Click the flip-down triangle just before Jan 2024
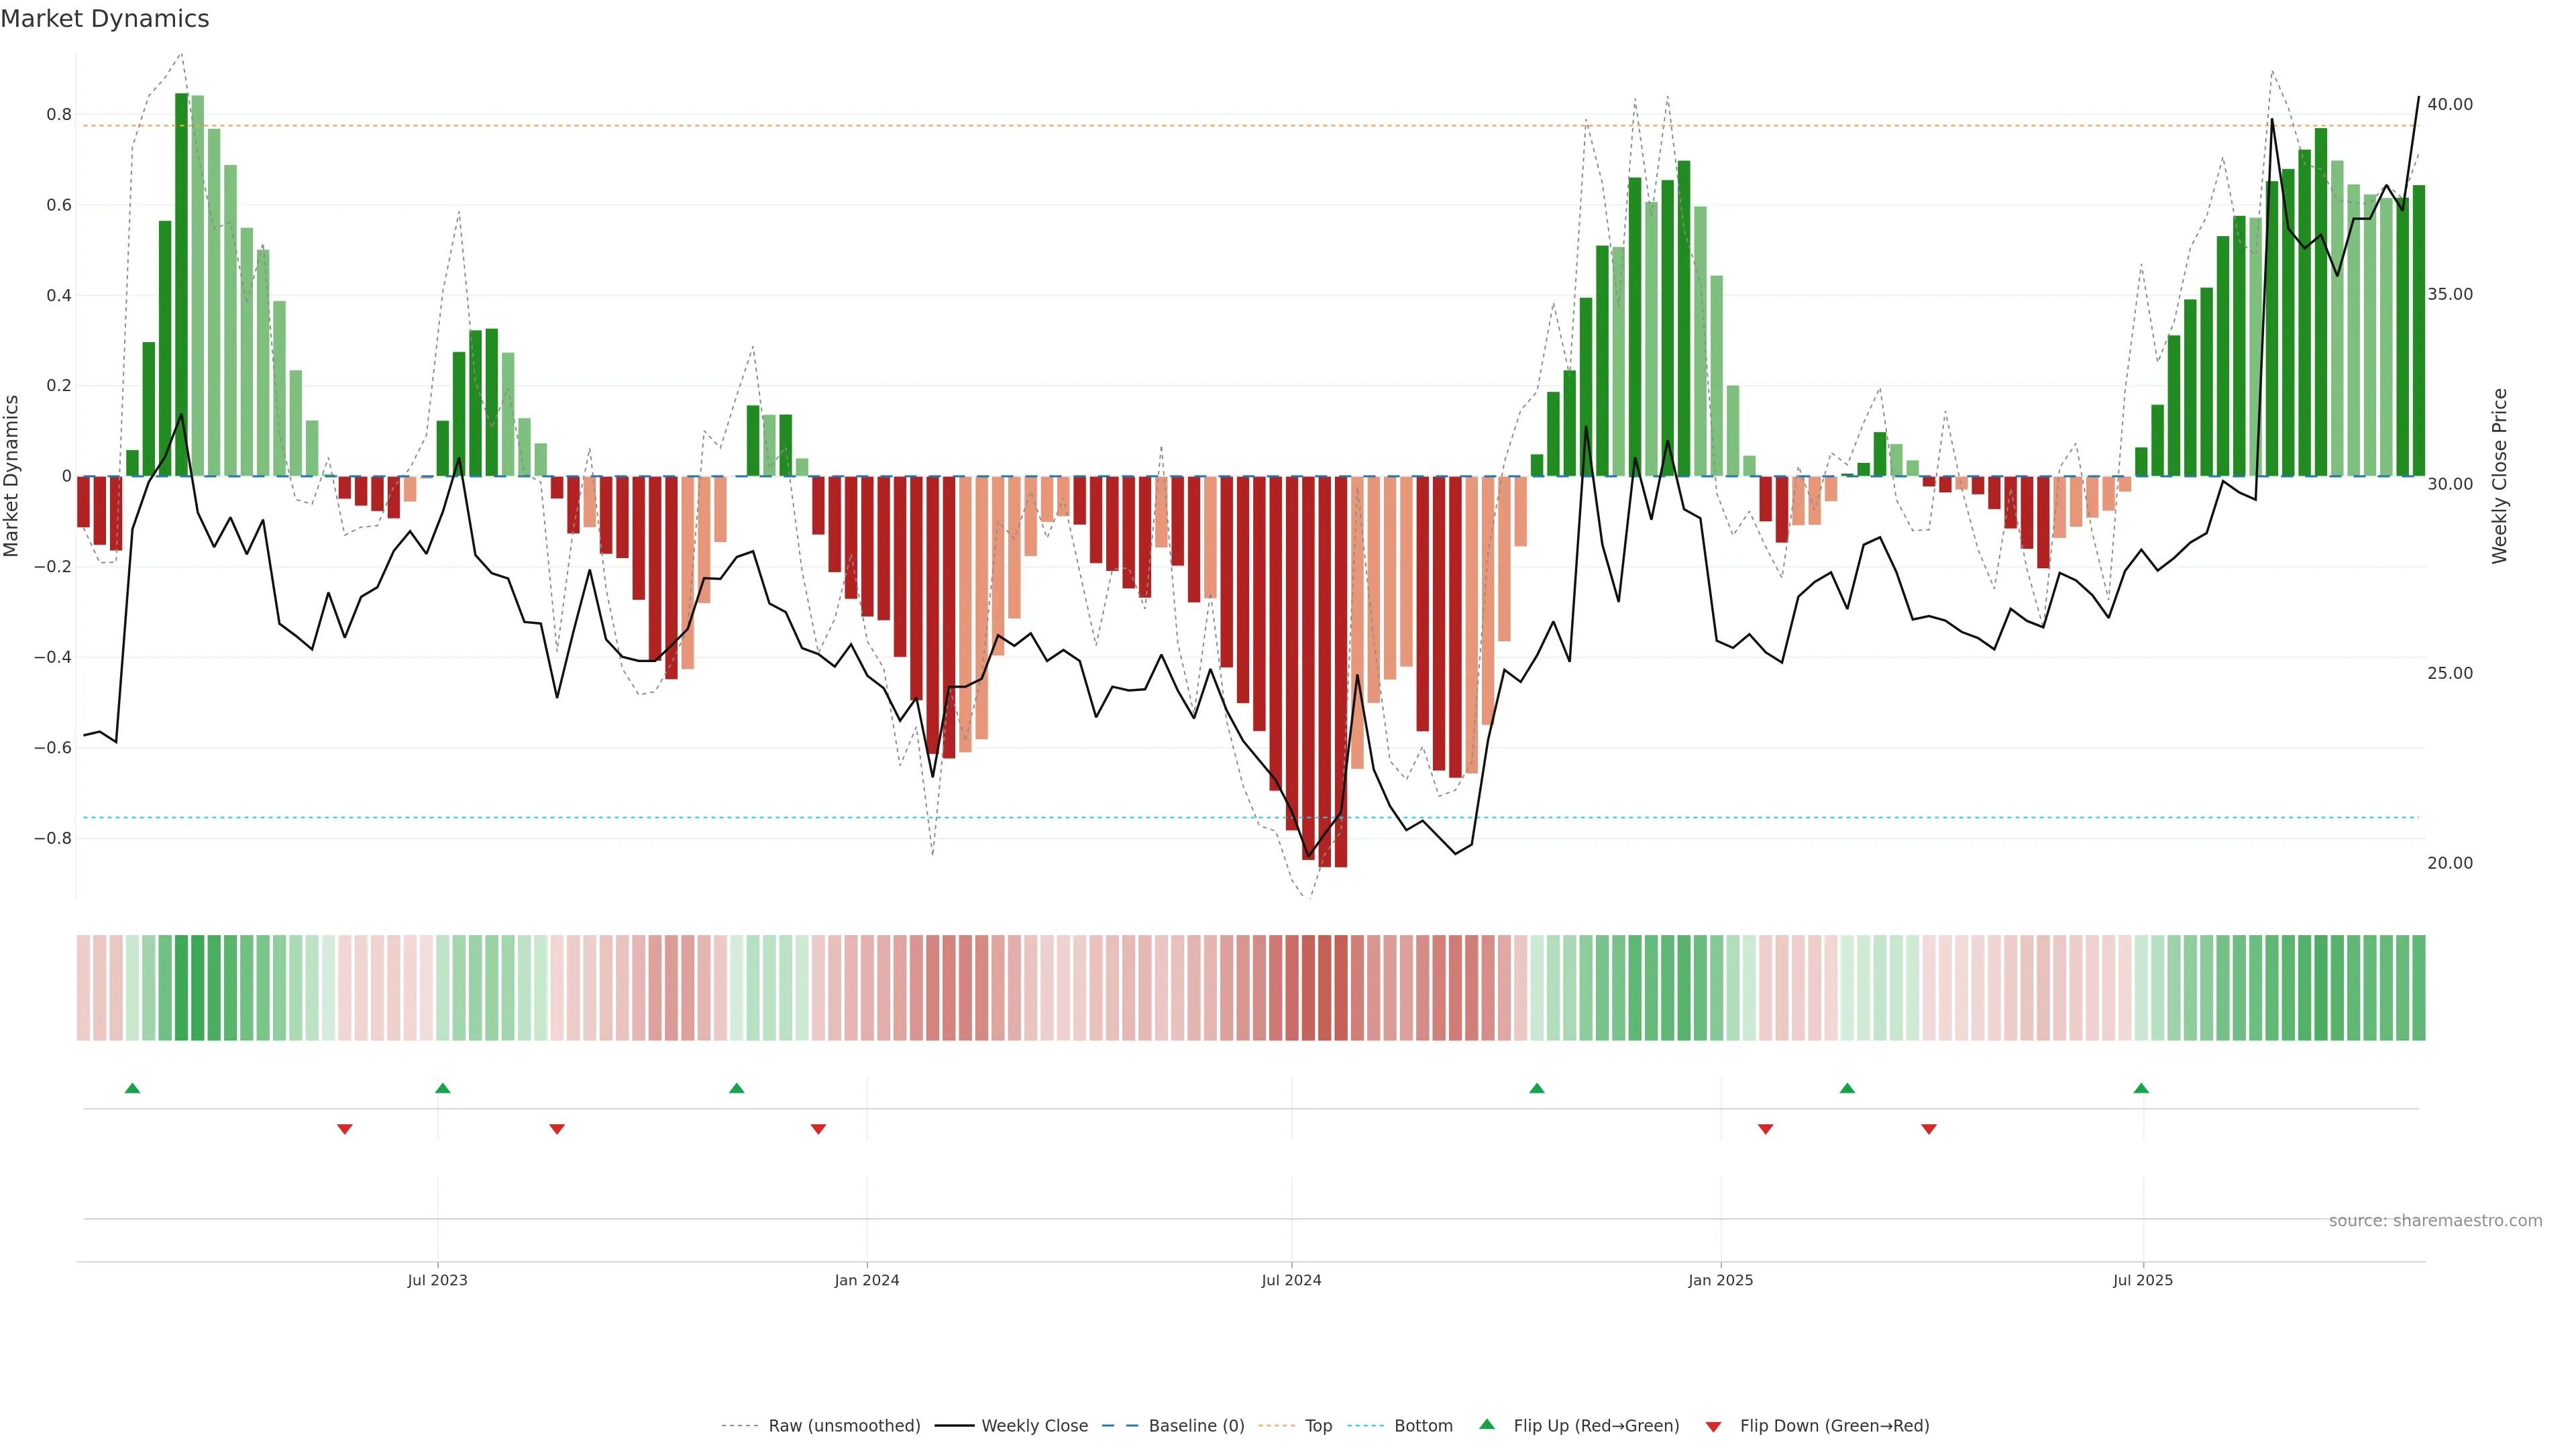Image resolution: width=2576 pixels, height=1449 pixels. pos(818,1129)
